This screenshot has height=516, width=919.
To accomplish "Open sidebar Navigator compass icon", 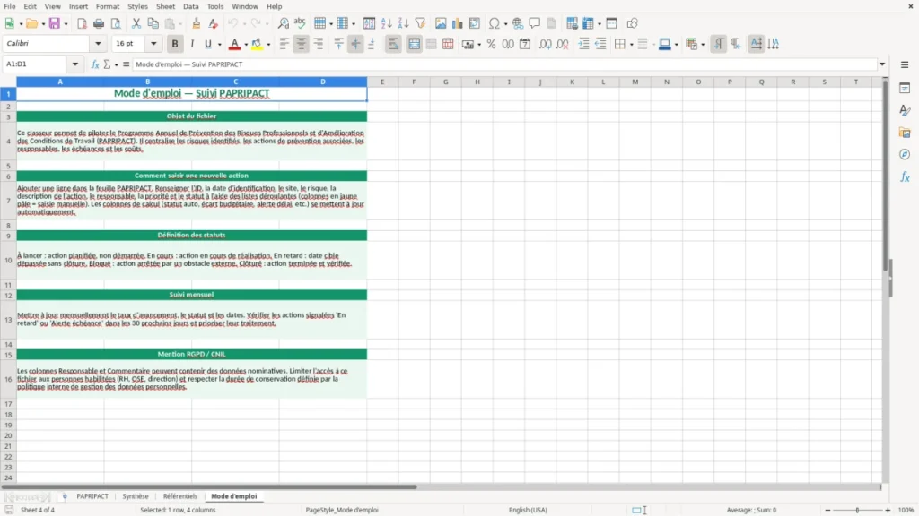I will click(x=905, y=154).
